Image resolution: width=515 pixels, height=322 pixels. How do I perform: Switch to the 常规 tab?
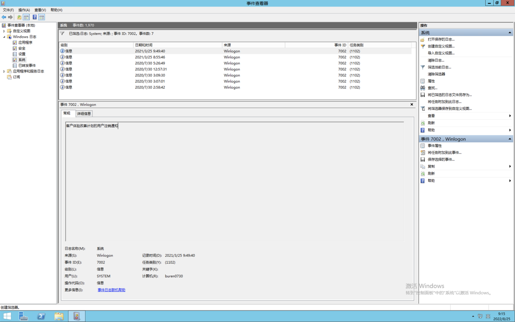[67, 113]
